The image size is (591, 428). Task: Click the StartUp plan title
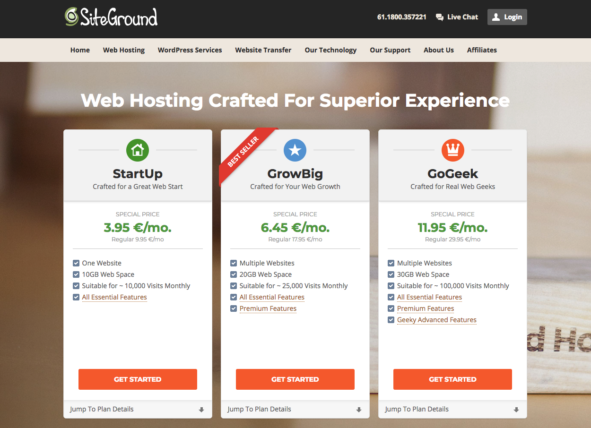pos(138,174)
